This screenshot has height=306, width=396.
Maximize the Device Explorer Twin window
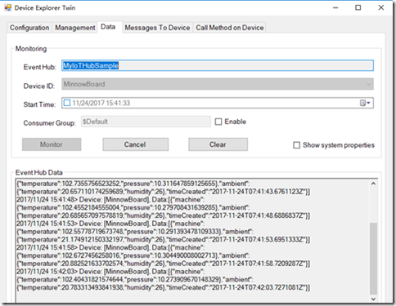pos(358,7)
